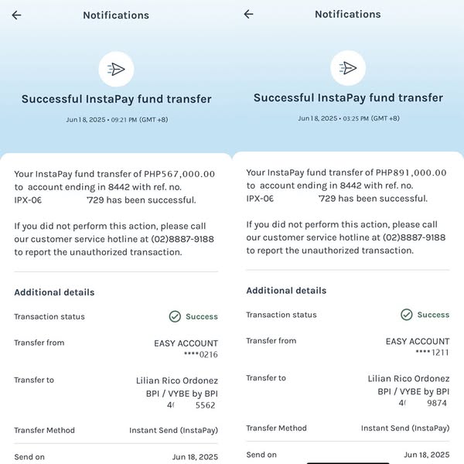Tap back arrow in left screenshot
464x464 pixels.
[x=17, y=15]
